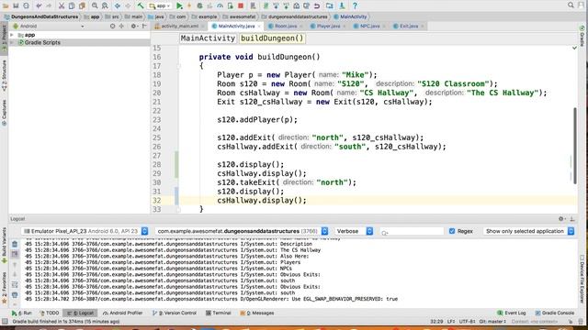Click buildDungeon() breadcrumb in editor

coord(272,38)
